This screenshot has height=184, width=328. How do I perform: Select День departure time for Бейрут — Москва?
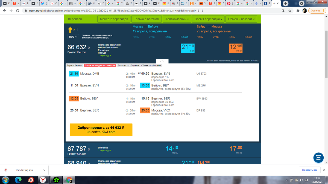tap(232, 37)
